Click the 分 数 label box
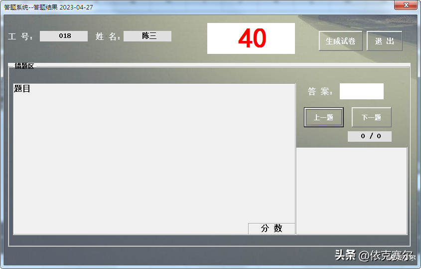This screenshot has width=421, height=269. (x=272, y=229)
